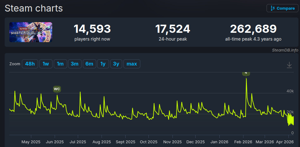
Task: Click the 'Steam charts' heading
Action: [34, 8]
